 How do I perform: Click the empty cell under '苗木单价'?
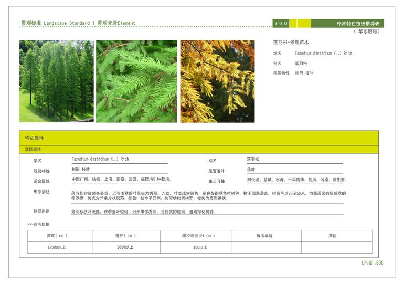(x=266, y=248)
